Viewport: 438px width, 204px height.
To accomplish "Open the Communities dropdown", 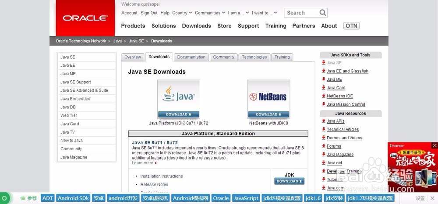I will click(x=210, y=13).
